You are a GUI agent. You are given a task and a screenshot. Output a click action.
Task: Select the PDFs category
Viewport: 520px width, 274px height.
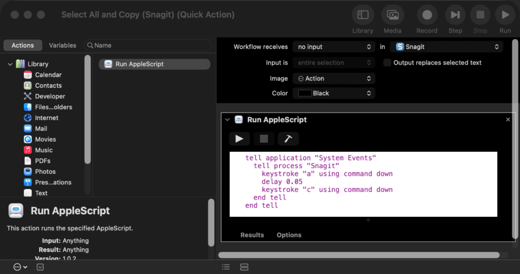click(43, 161)
